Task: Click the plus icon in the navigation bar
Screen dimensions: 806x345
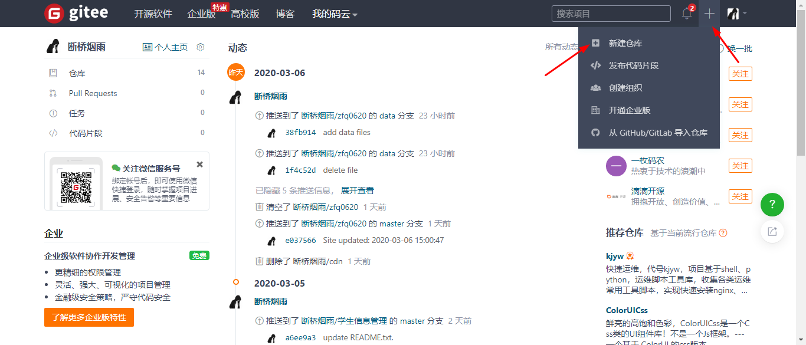Action: [x=709, y=13]
